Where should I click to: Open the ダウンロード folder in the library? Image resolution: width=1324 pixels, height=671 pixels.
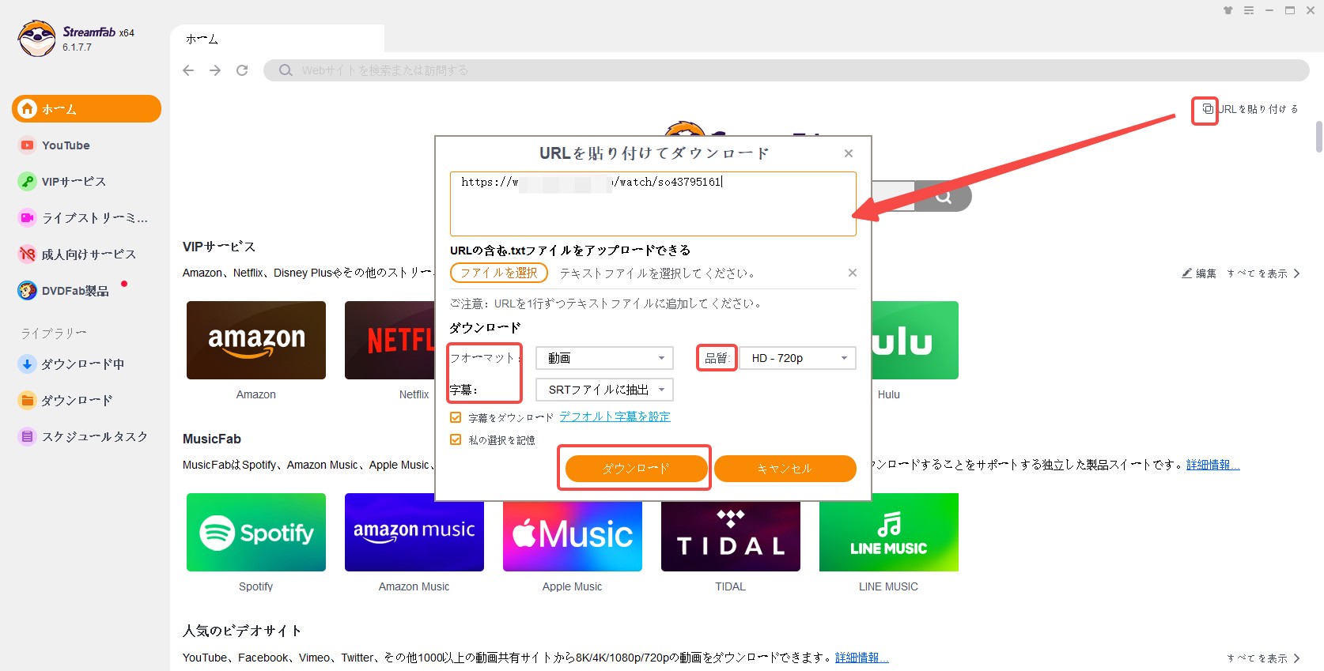pyautogui.click(x=66, y=401)
